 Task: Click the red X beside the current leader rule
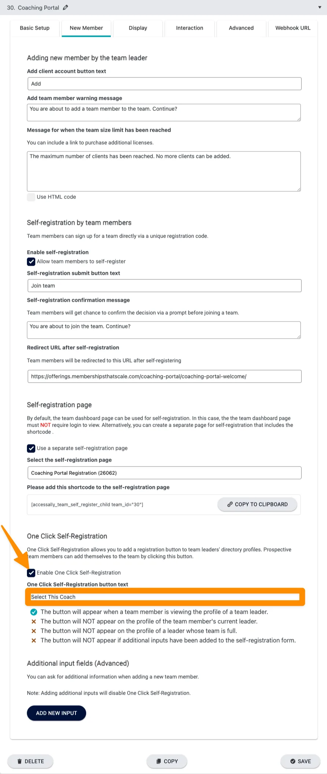(x=34, y=621)
